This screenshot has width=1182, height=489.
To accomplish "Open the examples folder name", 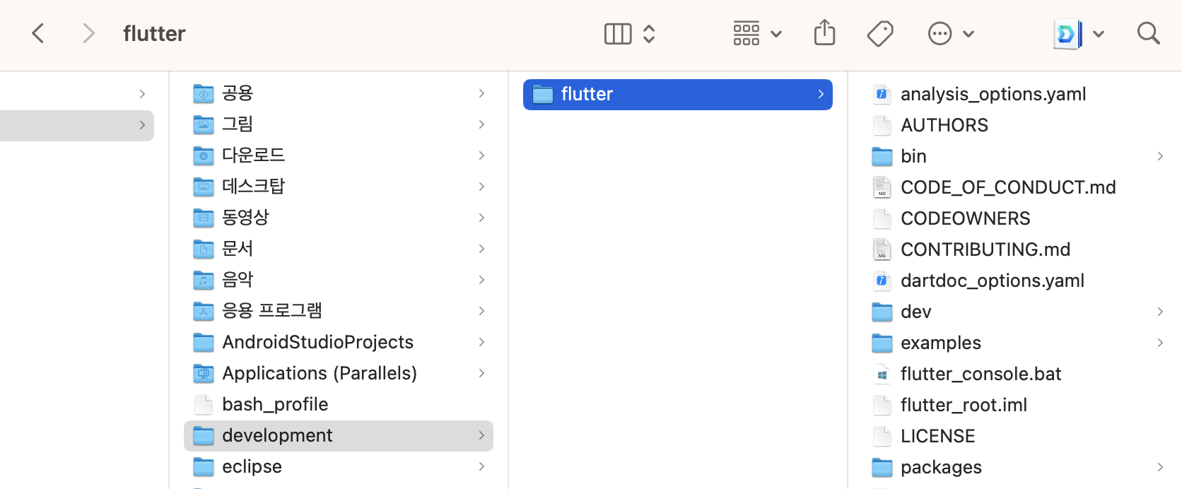I will [941, 343].
